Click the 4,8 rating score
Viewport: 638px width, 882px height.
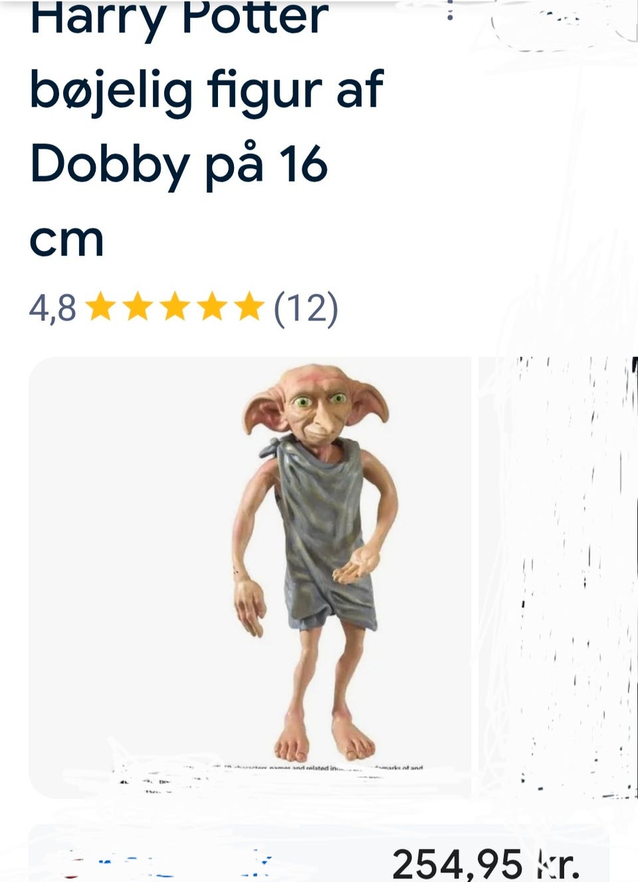[53, 309]
